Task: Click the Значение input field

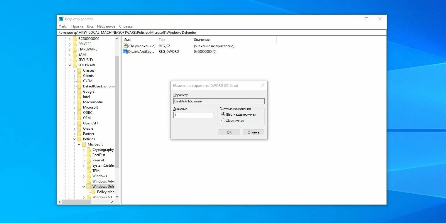Action: (194, 115)
